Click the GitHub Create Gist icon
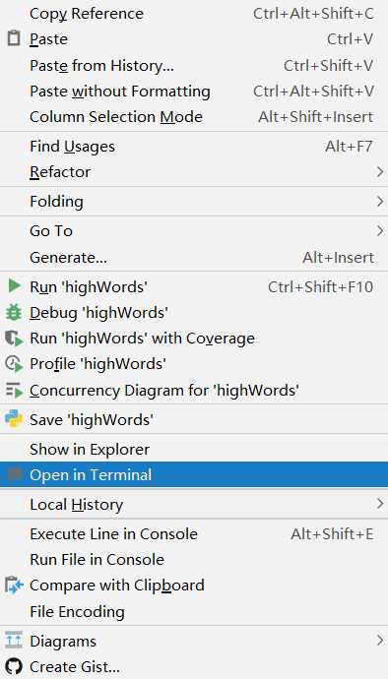Screen dimensions: 388x679 [14, 667]
